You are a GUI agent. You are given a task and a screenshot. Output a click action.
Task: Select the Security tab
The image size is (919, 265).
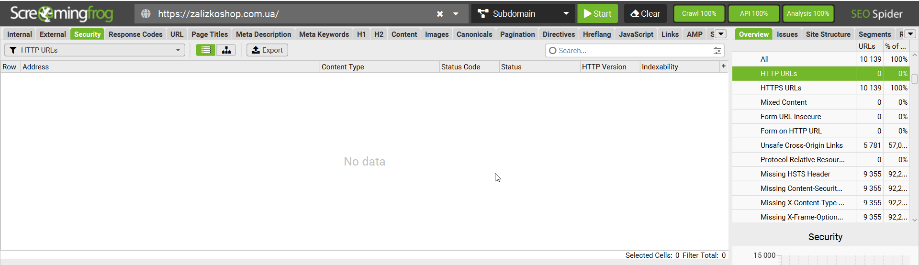[87, 34]
